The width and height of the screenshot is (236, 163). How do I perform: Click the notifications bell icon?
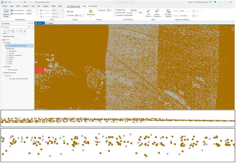[215, 2]
